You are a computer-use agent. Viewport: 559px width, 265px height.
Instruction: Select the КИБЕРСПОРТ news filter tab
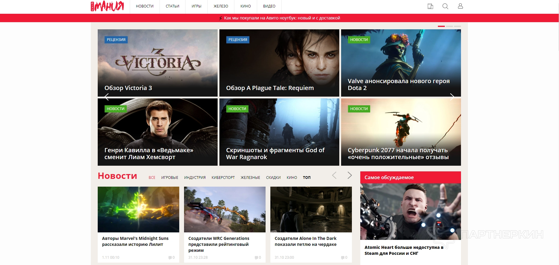tap(223, 178)
